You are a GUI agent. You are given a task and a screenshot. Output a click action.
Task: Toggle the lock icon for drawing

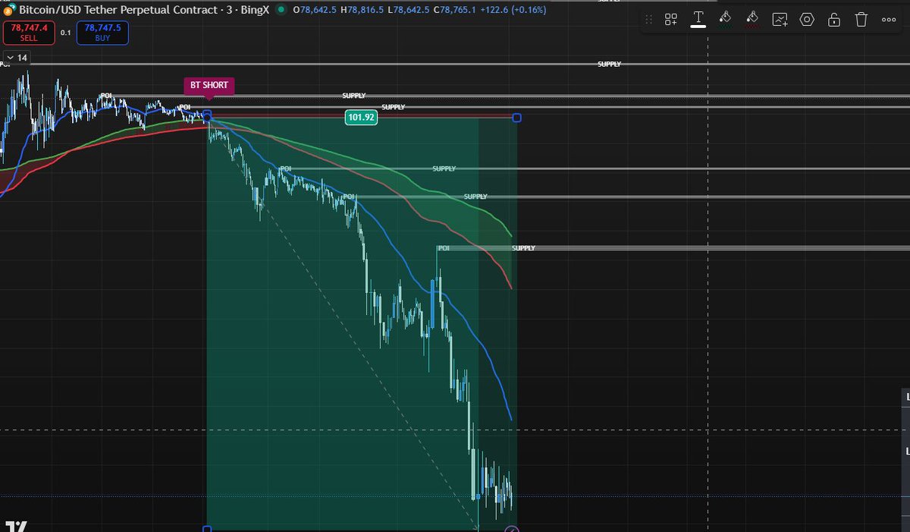(x=834, y=20)
